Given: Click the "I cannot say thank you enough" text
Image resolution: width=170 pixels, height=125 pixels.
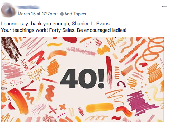Looking at the screenshot, I should pyautogui.click(x=36, y=24).
